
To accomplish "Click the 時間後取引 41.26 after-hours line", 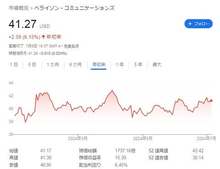I will coord(38,53).
